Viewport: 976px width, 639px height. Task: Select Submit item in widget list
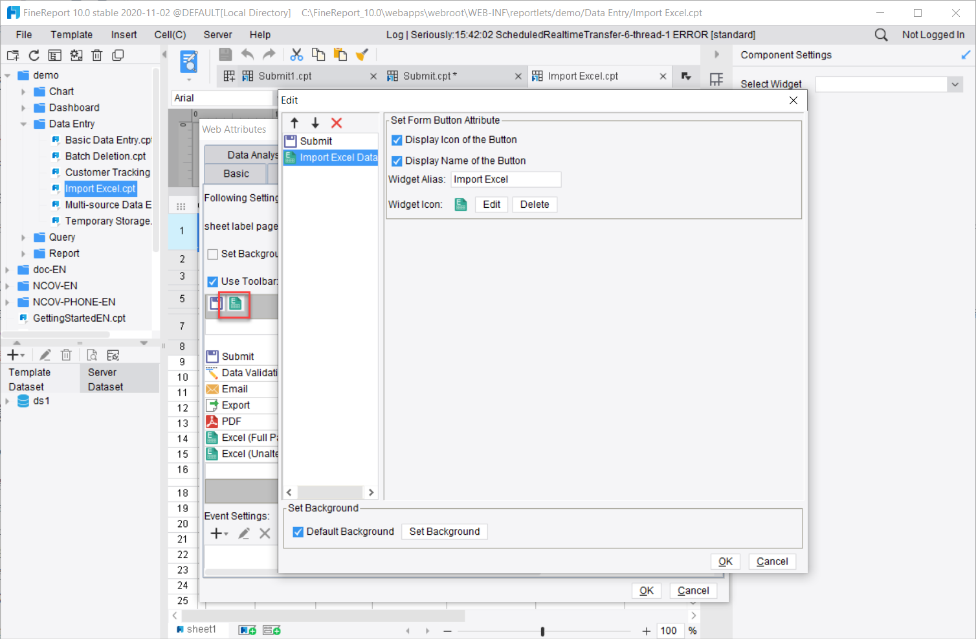tap(331, 141)
